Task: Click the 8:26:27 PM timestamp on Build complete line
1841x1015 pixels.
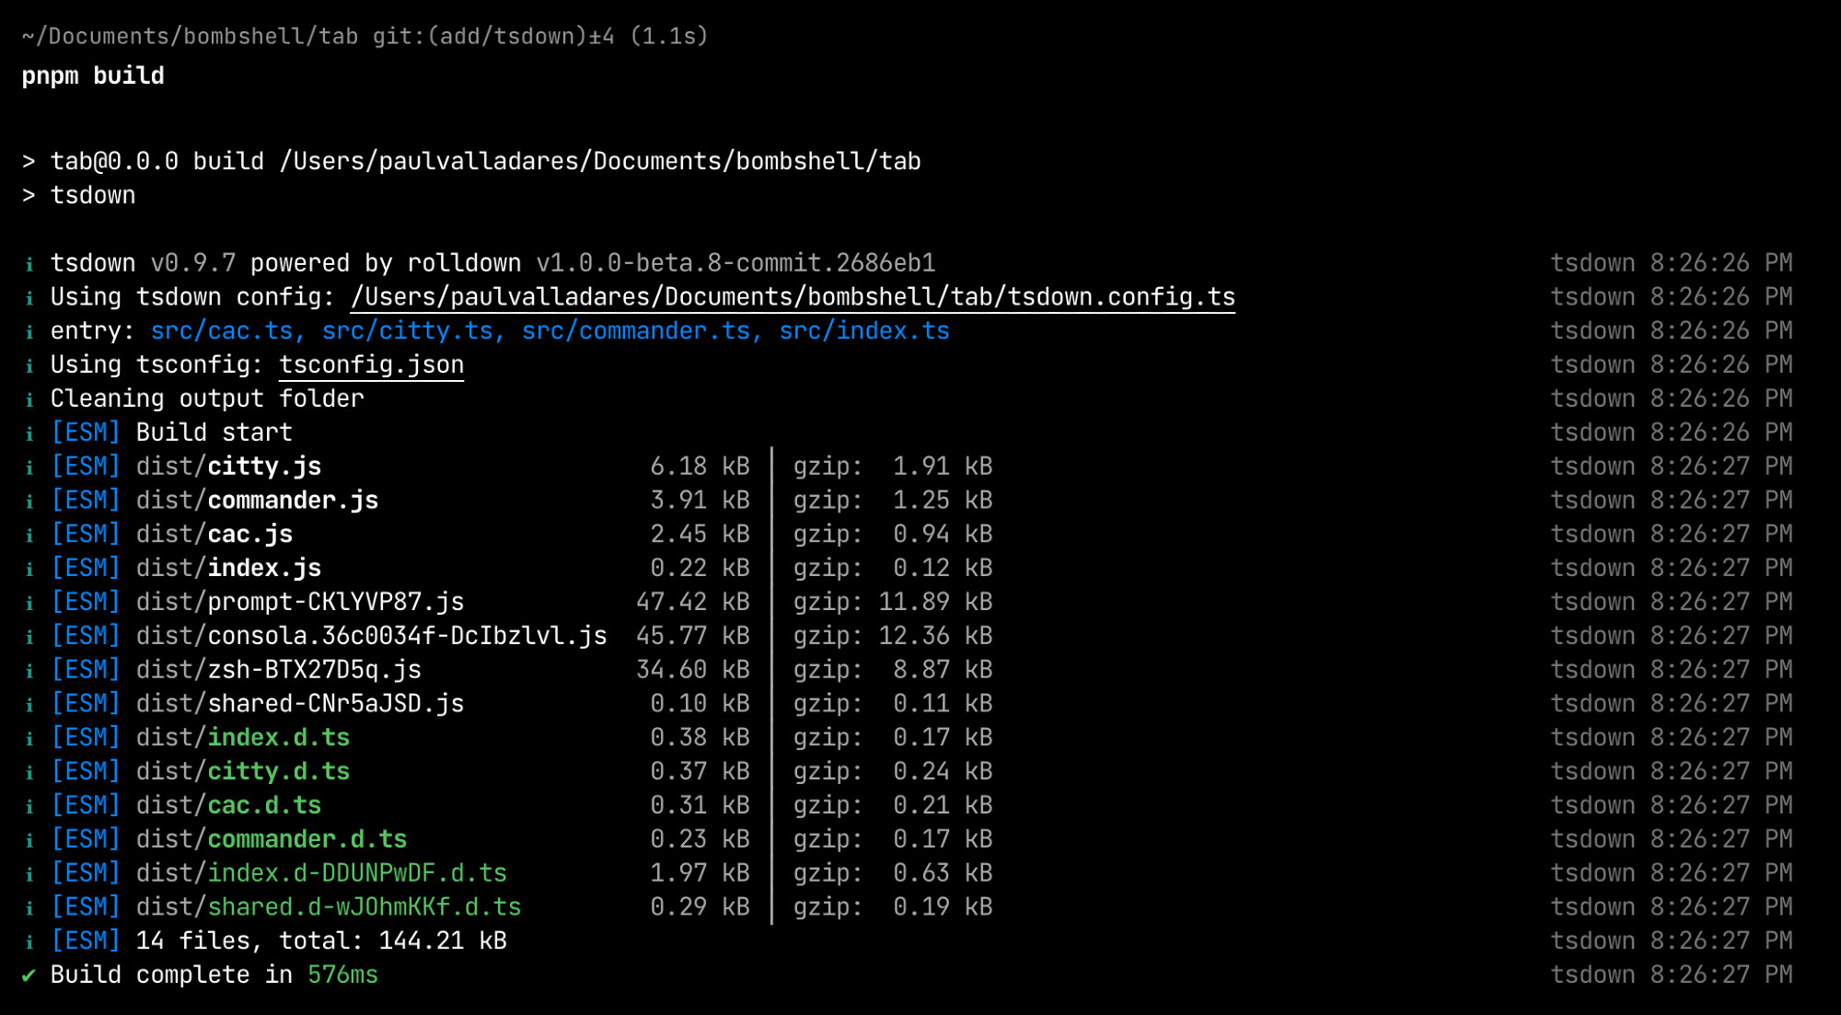Action: [1721, 975]
